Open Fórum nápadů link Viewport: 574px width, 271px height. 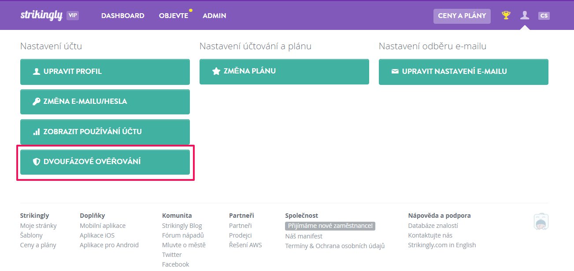click(183, 235)
